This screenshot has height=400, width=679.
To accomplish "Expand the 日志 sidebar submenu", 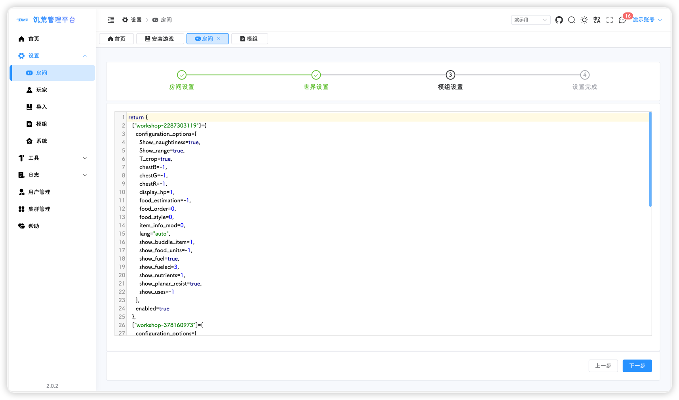I will (x=52, y=175).
